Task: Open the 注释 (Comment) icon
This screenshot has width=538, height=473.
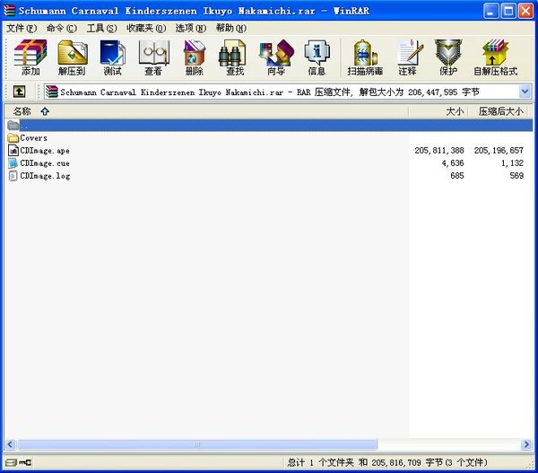Action: 410,53
